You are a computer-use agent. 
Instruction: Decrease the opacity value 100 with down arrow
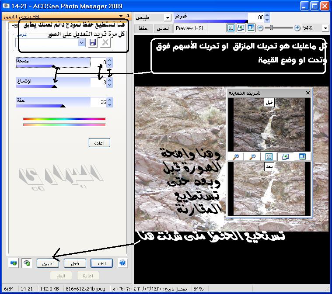tap(267, 20)
